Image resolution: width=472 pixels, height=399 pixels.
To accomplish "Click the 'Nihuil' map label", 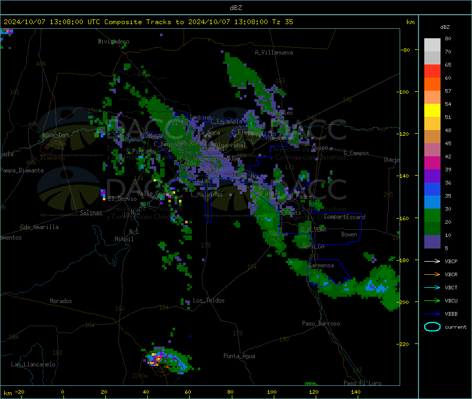I will pyautogui.click(x=124, y=239).
